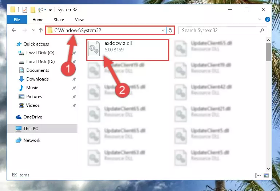Open Music in sidebar
The height and width of the screenshot is (191, 280).
[32, 88]
